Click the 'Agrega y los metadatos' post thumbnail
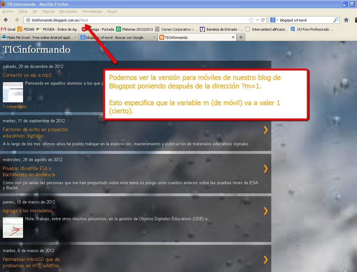Image resolution: width=357 pixels, height=272 pixels. [x=13, y=227]
